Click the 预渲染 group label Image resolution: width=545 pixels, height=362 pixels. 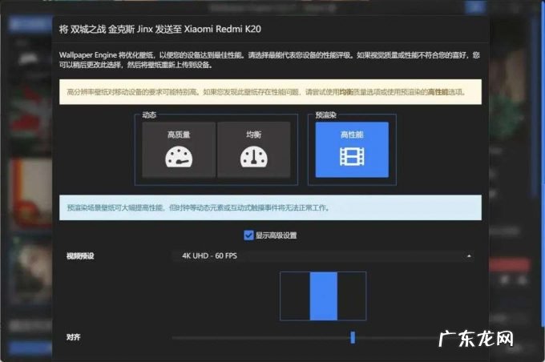click(325, 115)
